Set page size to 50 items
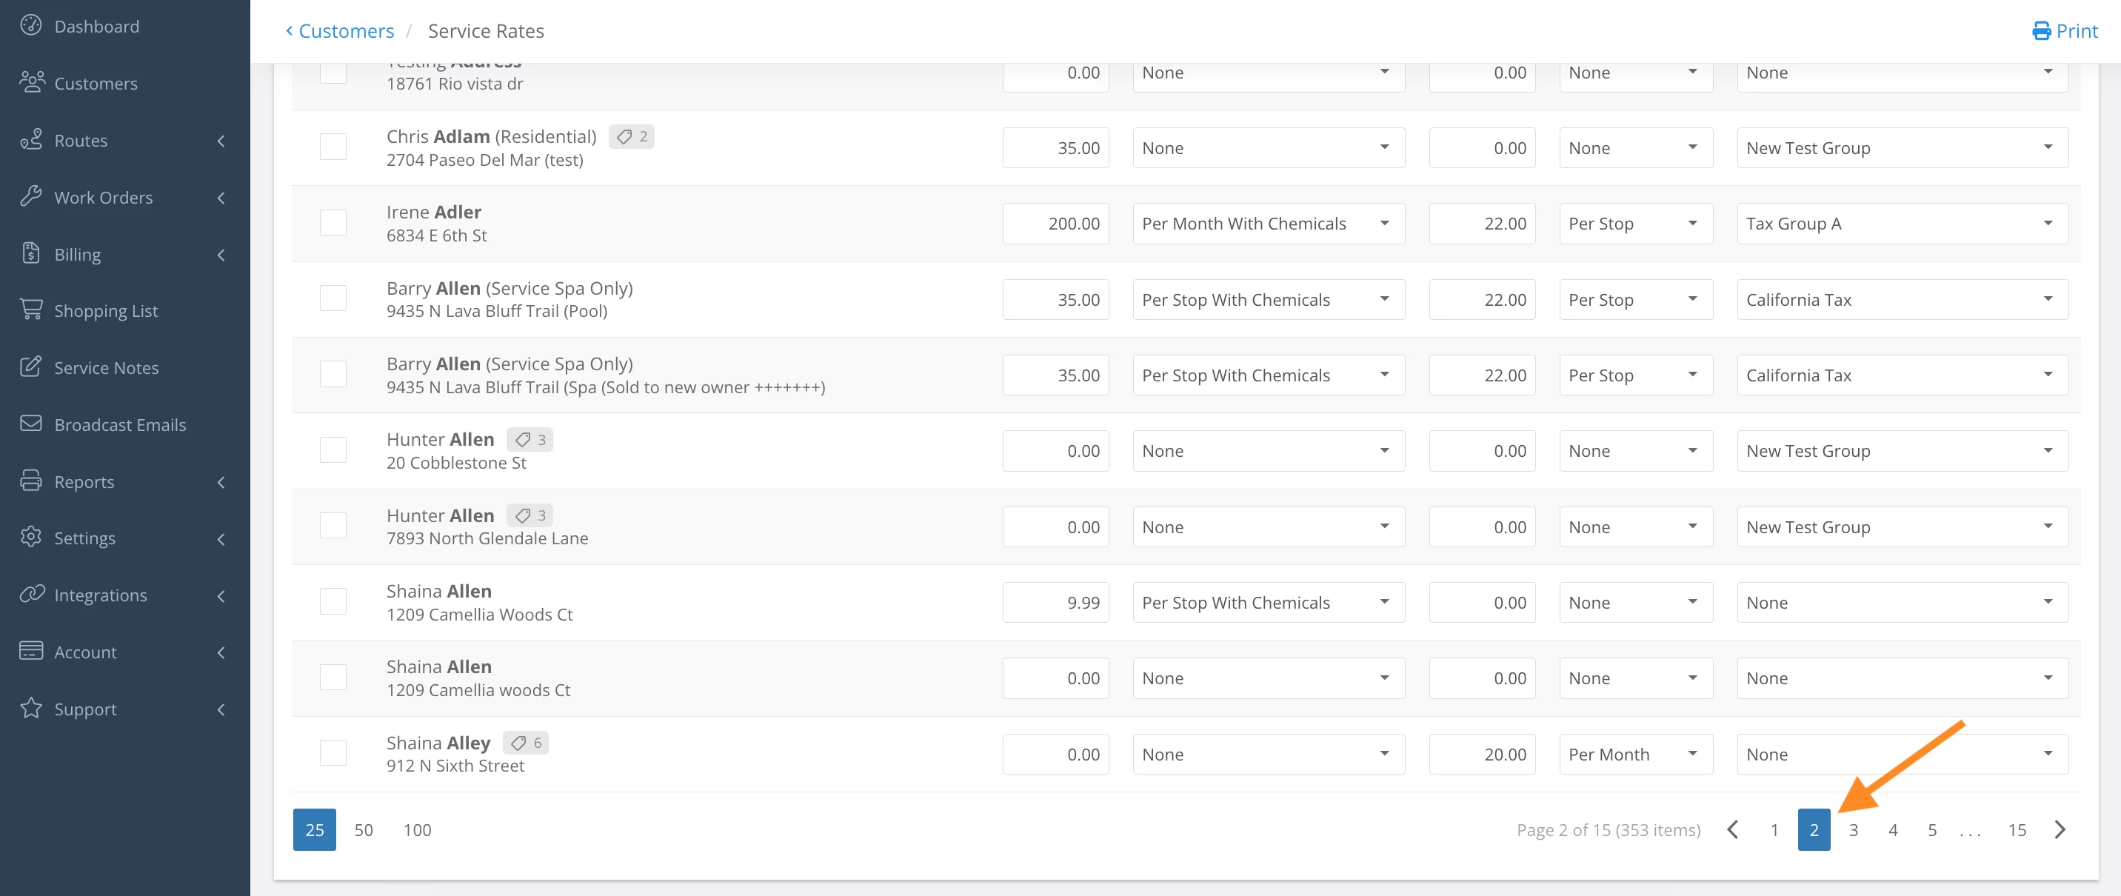This screenshot has width=2121, height=896. pyautogui.click(x=364, y=830)
